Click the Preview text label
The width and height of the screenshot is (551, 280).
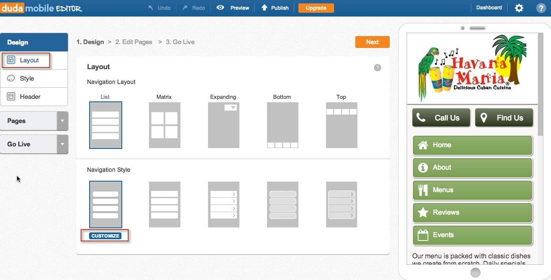(240, 8)
